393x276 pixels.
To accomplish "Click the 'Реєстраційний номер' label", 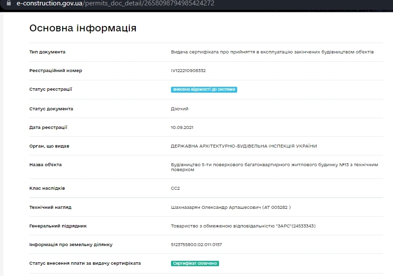I will pos(56,71).
